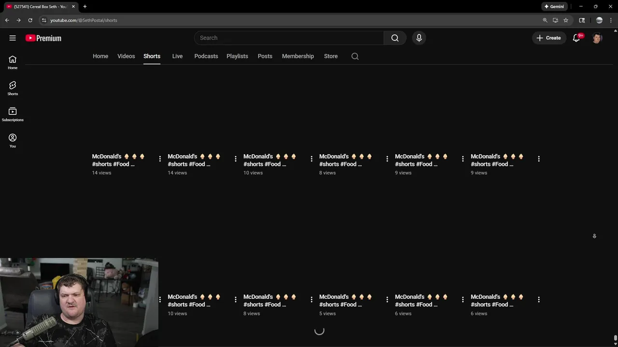Image resolution: width=618 pixels, height=347 pixels.
Task: Bookmark this page with the star
Action: (566, 20)
